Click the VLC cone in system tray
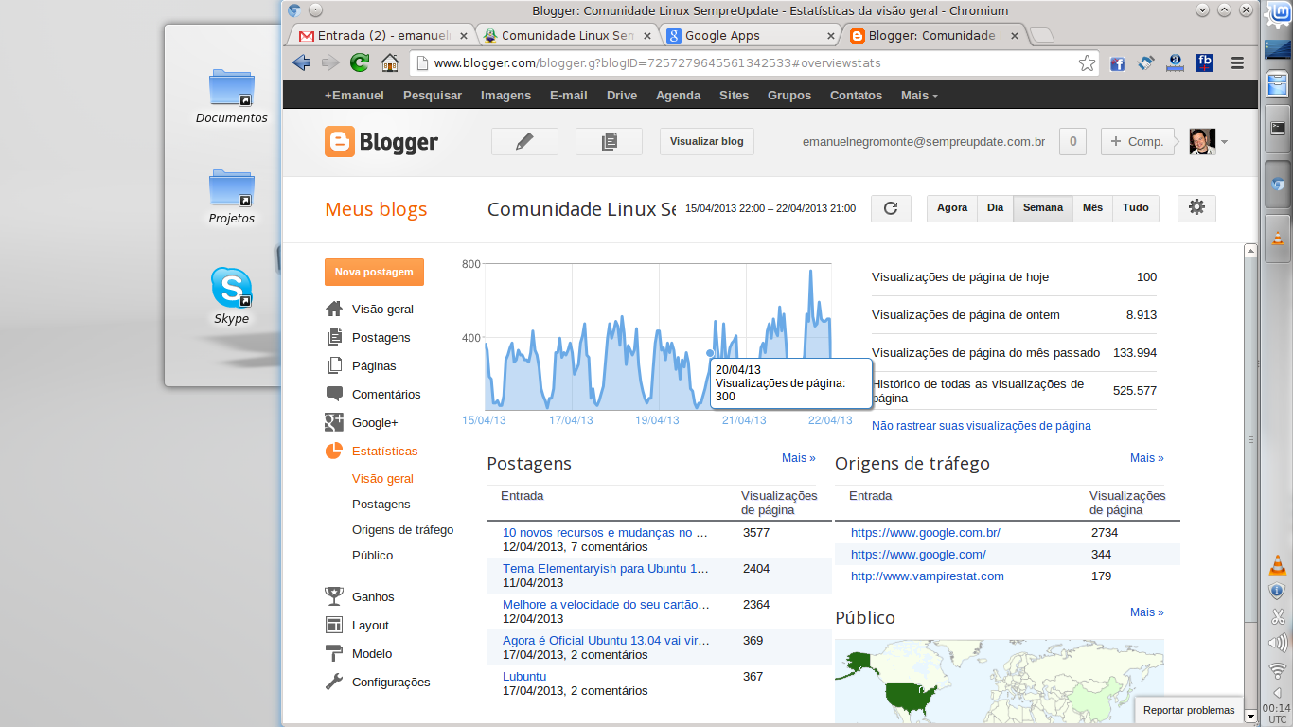 point(1277,566)
